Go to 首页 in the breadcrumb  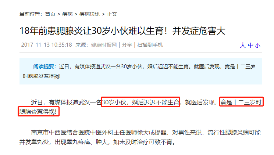point(50,14)
